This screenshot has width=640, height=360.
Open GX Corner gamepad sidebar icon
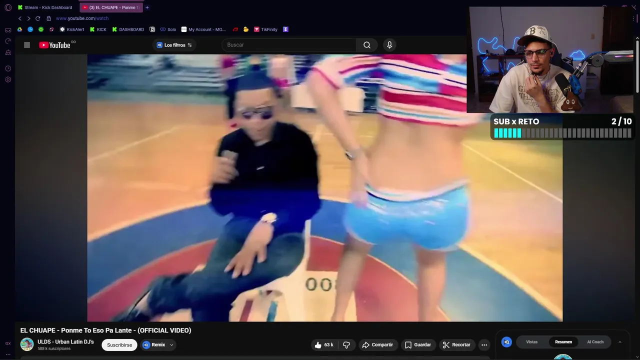[8, 30]
